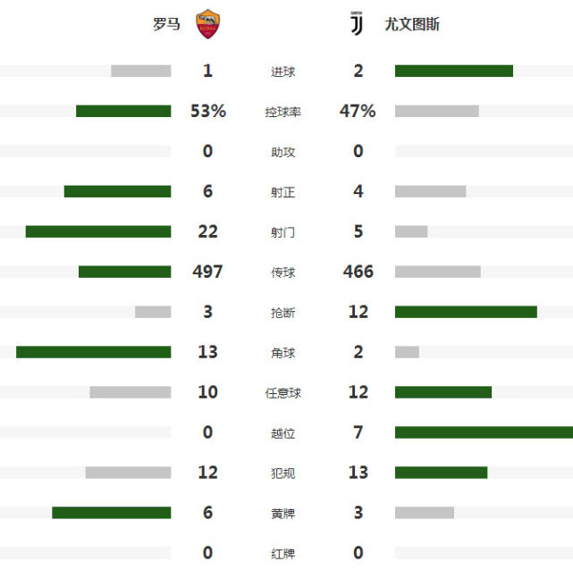The image size is (573, 570).
Task: Select the 罗马 team name
Action: click(166, 24)
